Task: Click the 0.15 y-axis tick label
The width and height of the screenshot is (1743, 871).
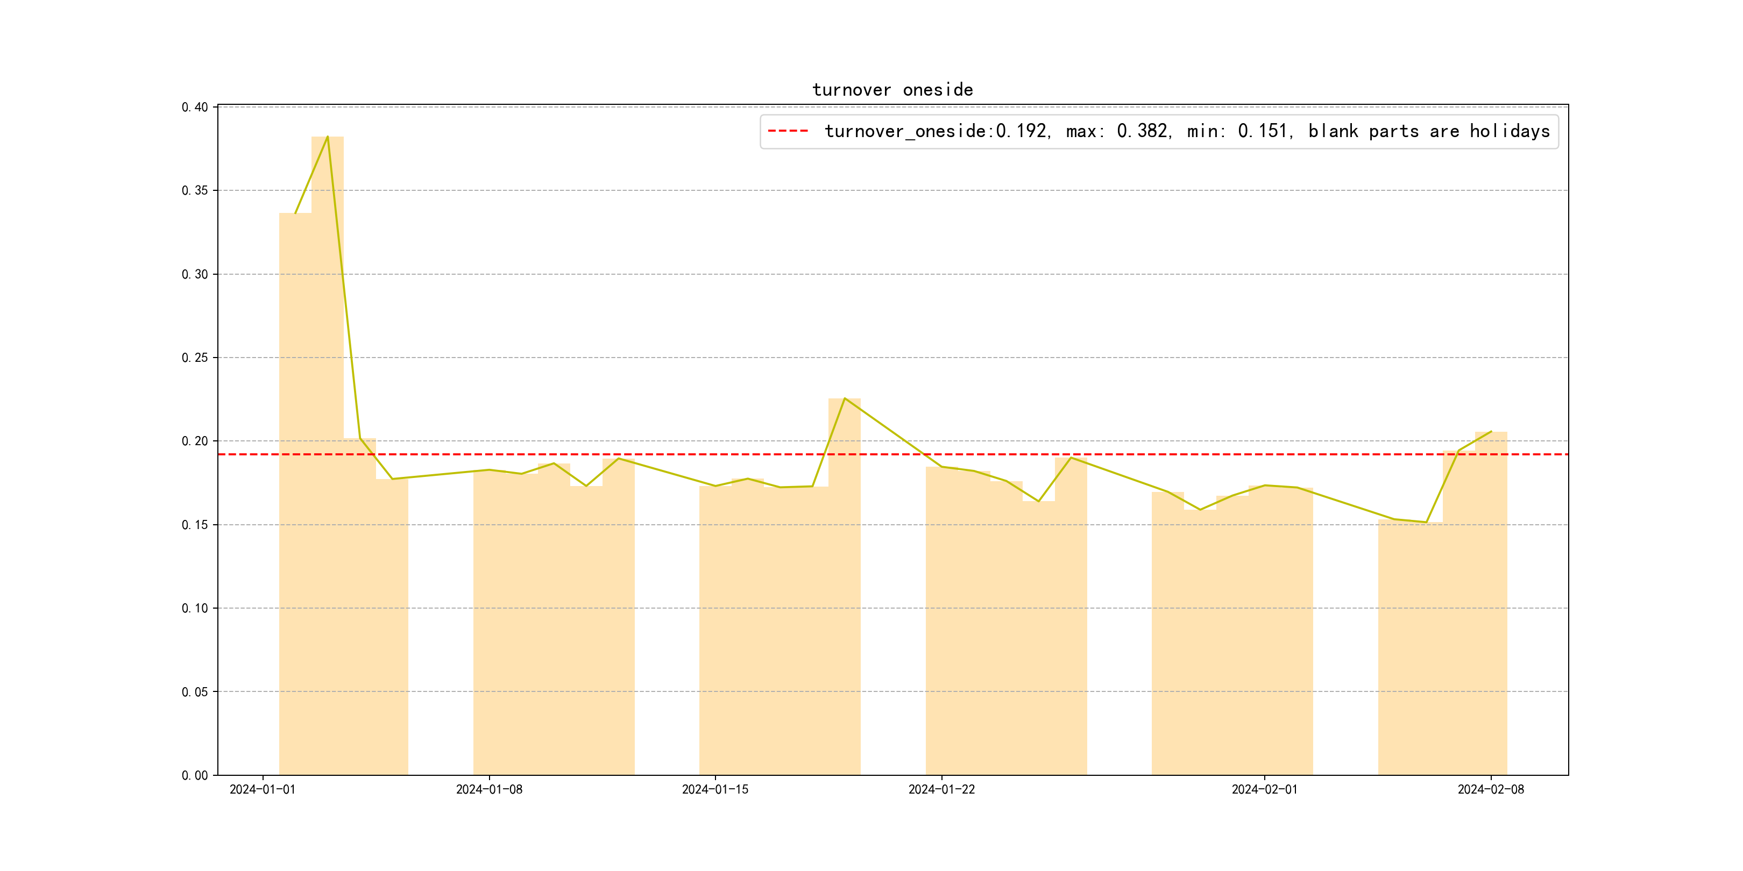Action: pos(194,525)
